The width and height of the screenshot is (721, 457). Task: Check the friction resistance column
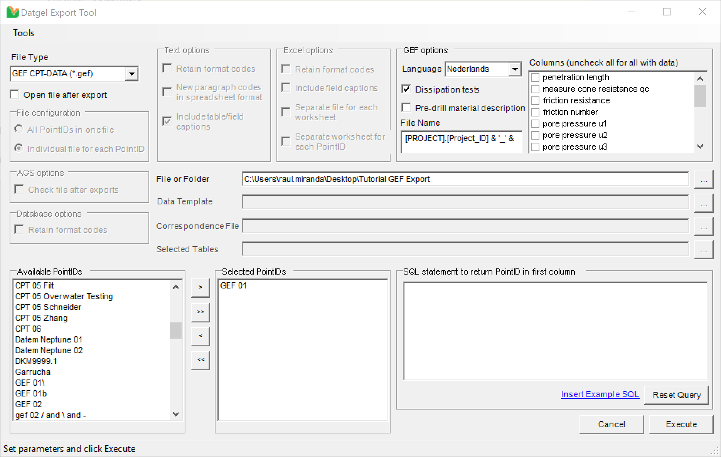coord(535,101)
